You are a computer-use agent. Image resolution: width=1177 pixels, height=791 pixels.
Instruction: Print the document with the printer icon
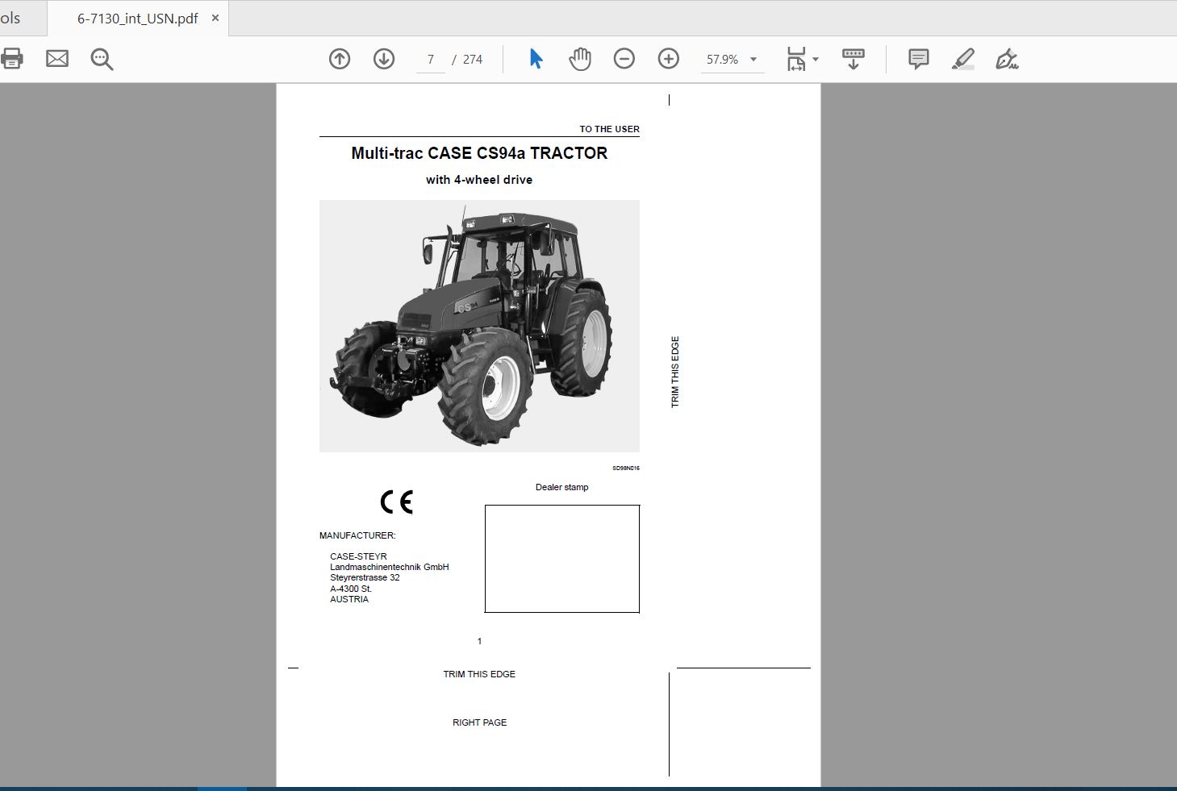(11, 58)
